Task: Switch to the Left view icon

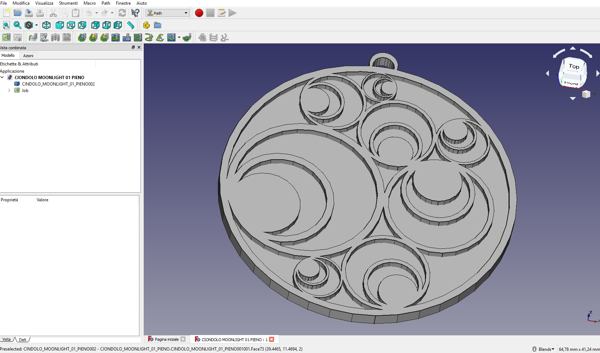Action: click(118, 25)
